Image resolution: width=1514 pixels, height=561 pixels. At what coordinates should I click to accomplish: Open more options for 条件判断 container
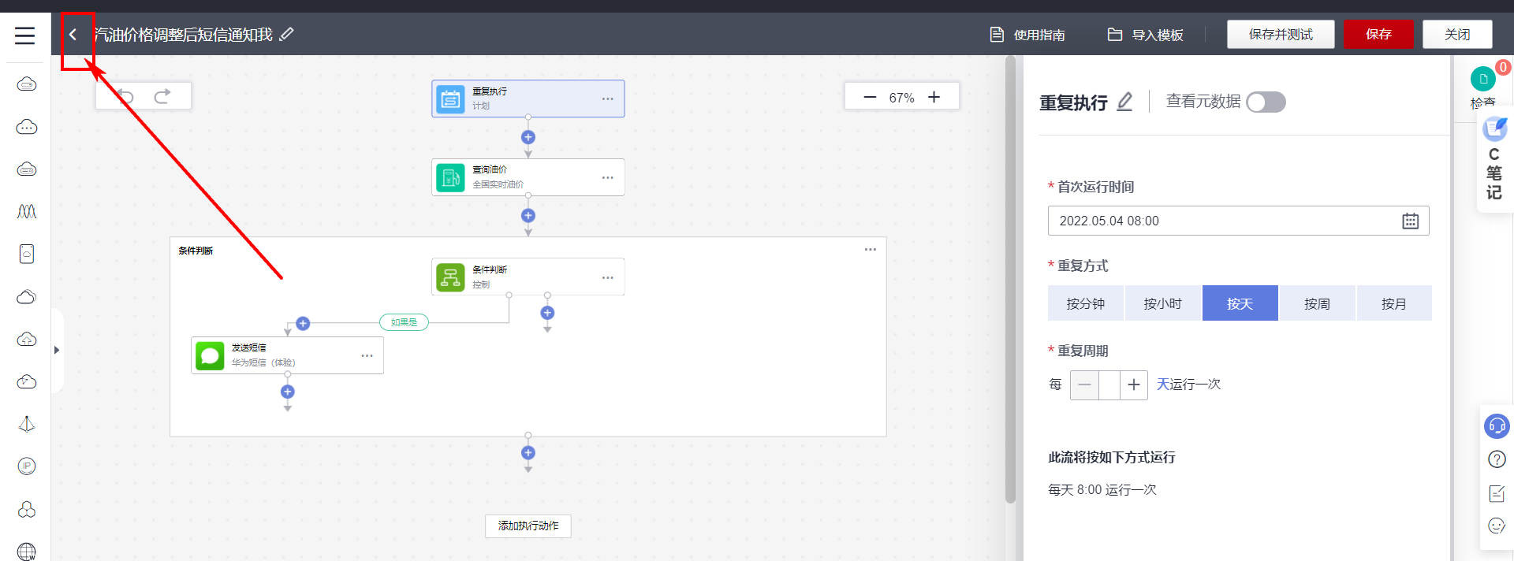coord(870,249)
